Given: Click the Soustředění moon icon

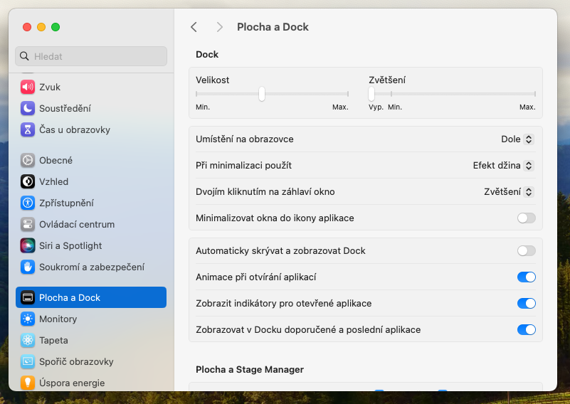Looking at the screenshot, I should [x=28, y=108].
